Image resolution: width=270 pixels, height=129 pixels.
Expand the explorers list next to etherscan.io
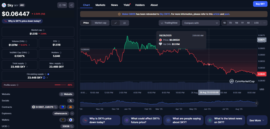[x=72, y=113]
